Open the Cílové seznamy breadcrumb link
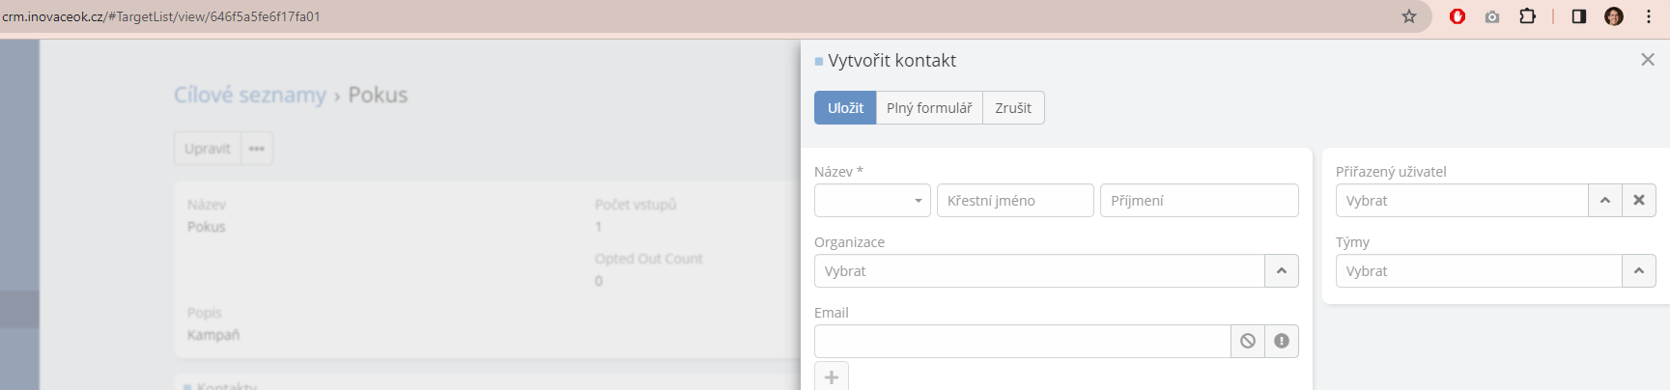The height and width of the screenshot is (390, 1670). [250, 95]
